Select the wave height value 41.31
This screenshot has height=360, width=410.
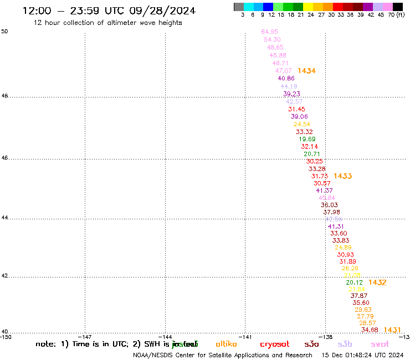[x=336, y=227]
